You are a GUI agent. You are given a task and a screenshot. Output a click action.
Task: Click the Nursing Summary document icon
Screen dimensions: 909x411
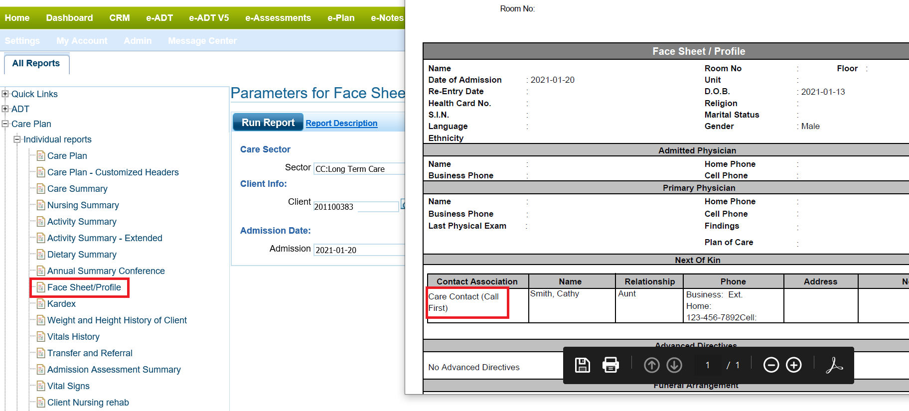pyautogui.click(x=41, y=205)
